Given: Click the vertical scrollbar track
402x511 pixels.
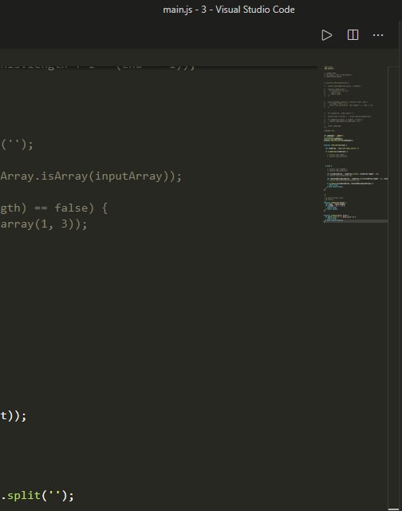Looking at the screenshot, I should pyautogui.click(x=393, y=287).
